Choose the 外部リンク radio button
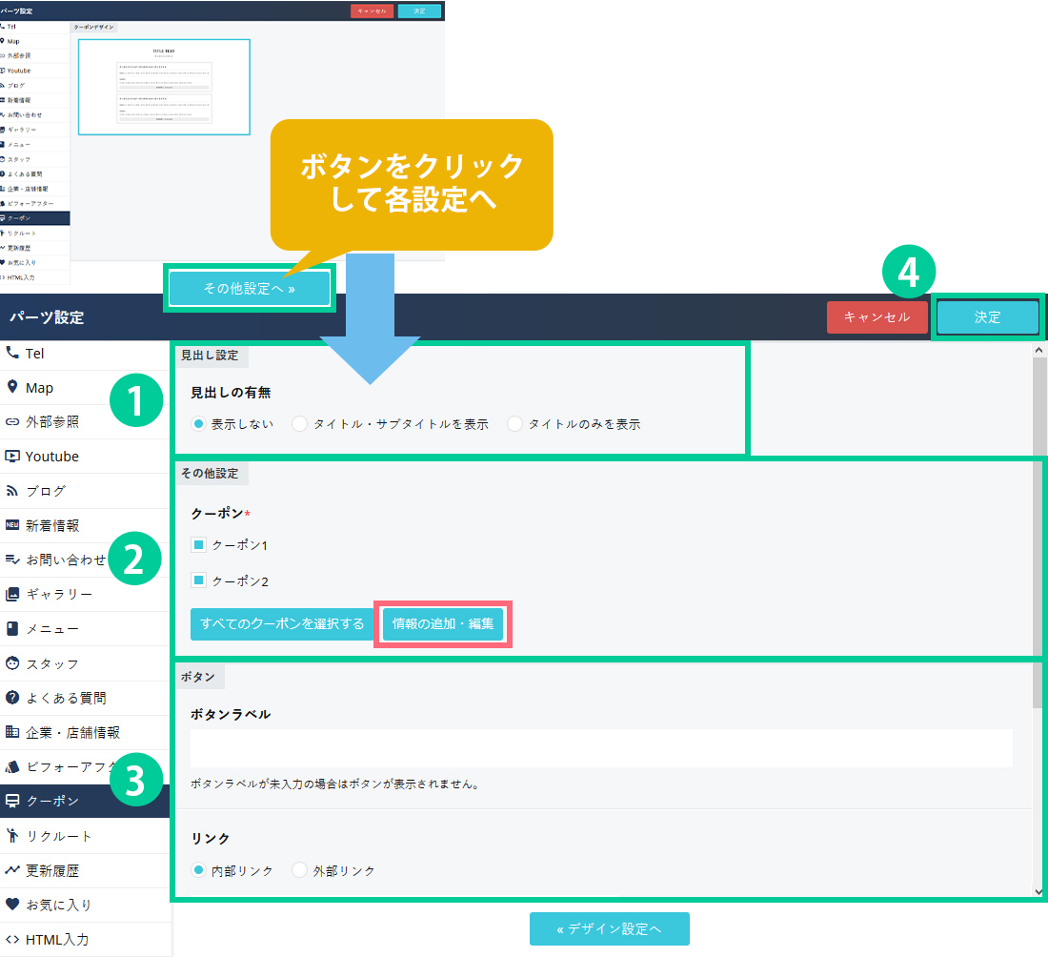This screenshot has width=1048, height=957. coord(300,870)
